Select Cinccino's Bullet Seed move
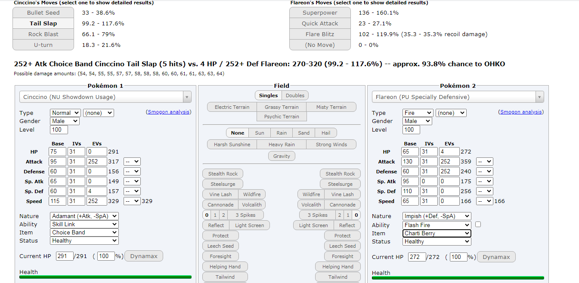This screenshot has height=283, width=579. (x=43, y=12)
